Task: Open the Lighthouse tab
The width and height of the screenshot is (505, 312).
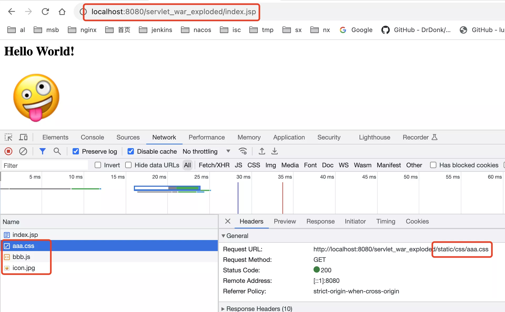Action: [x=375, y=137]
